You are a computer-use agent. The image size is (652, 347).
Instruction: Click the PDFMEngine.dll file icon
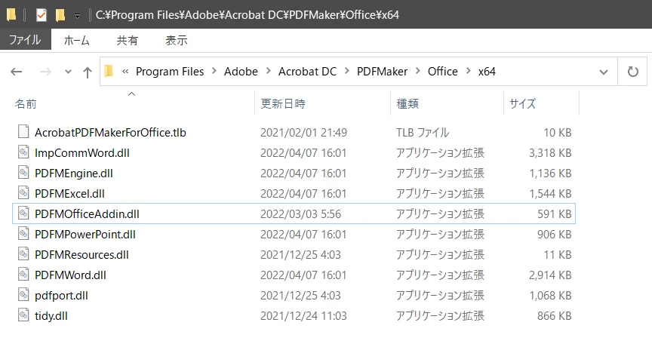pyautogui.click(x=23, y=173)
